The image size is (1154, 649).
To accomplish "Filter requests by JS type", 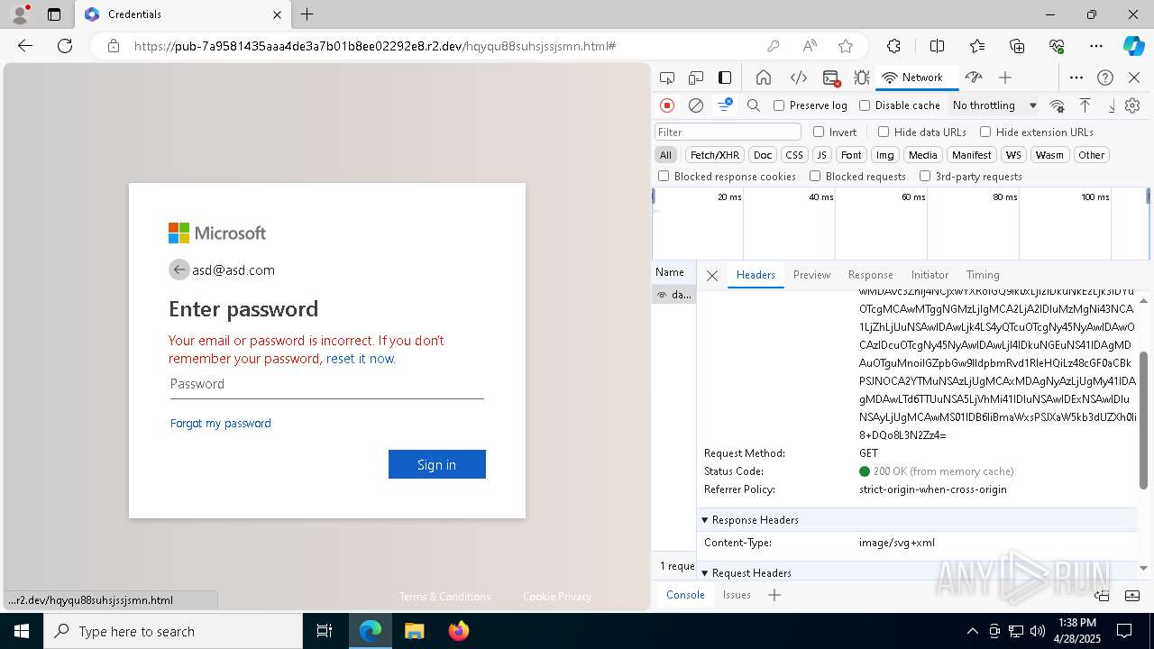I will coord(821,155).
